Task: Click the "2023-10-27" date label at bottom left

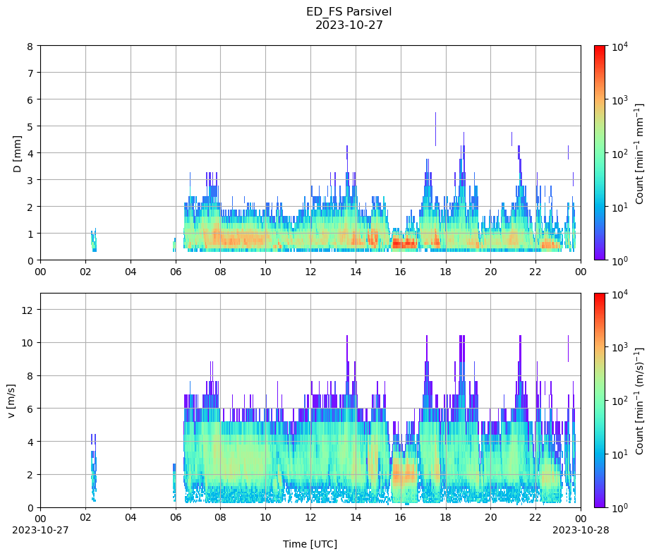Action: (x=40, y=530)
